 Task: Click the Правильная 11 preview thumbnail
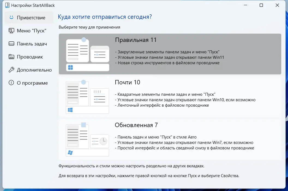[x=88, y=54]
